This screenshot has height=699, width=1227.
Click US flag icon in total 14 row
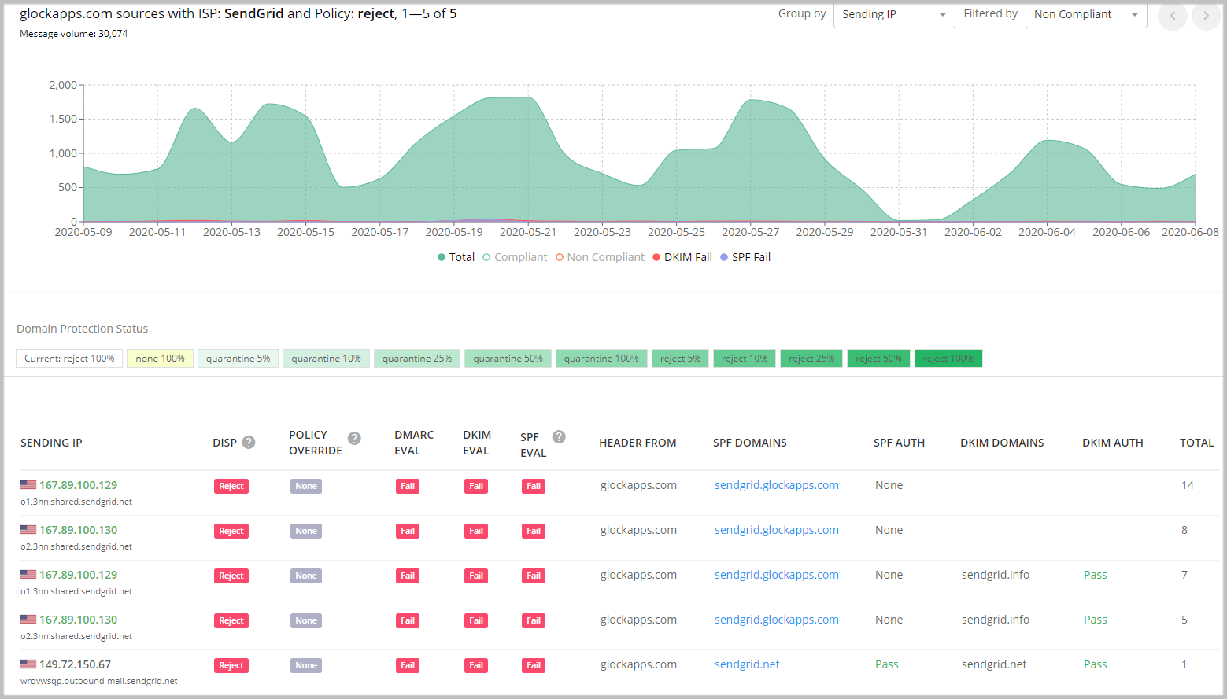(x=28, y=485)
